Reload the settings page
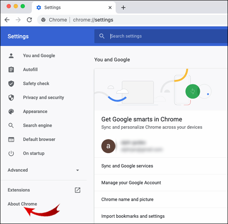The width and height of the screenshot is (228, 224). click(x=29, y=20)
